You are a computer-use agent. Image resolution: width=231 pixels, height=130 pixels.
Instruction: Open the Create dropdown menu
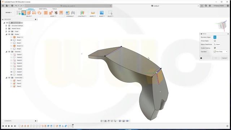point(29,16)
